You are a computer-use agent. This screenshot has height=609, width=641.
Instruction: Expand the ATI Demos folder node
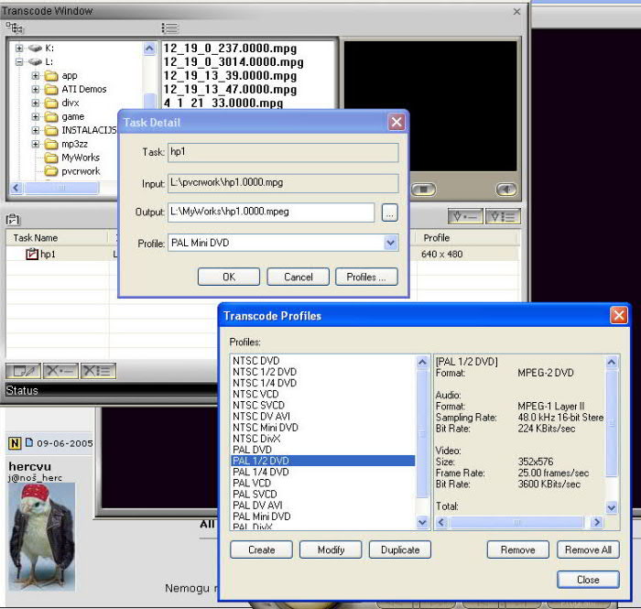[x=36, y=89]
